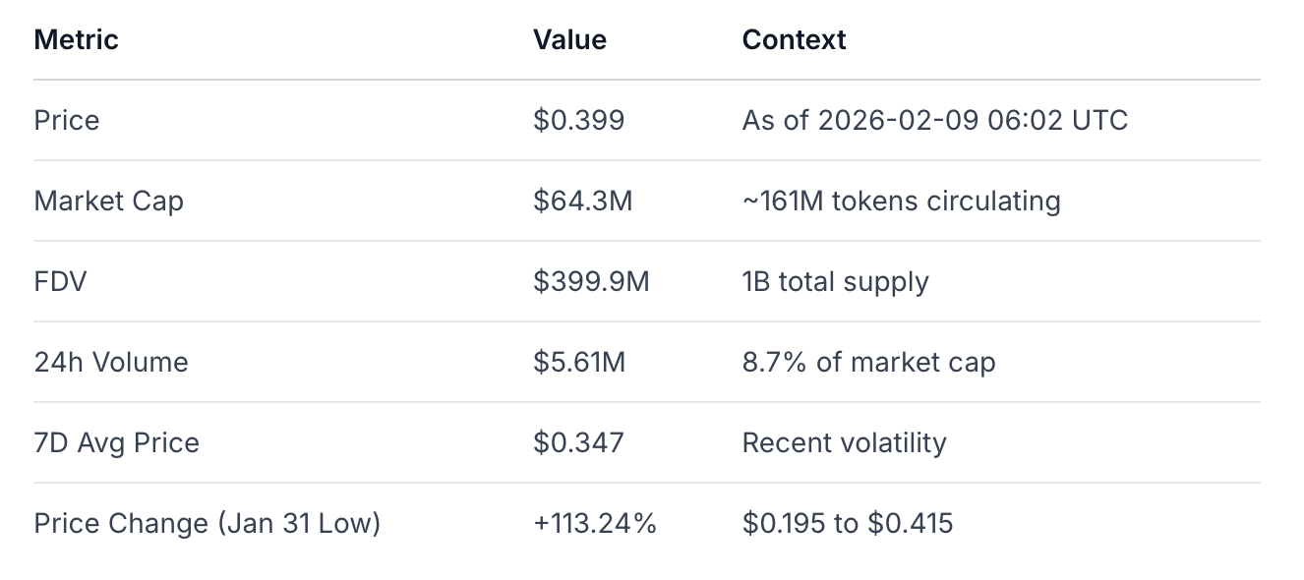1304x580 pixels.
Task: Click the +113.24% price change value
Action: (594, 524)
